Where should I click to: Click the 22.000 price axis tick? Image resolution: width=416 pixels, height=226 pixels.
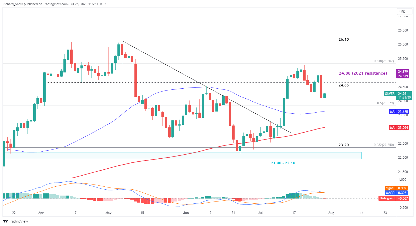403,158
